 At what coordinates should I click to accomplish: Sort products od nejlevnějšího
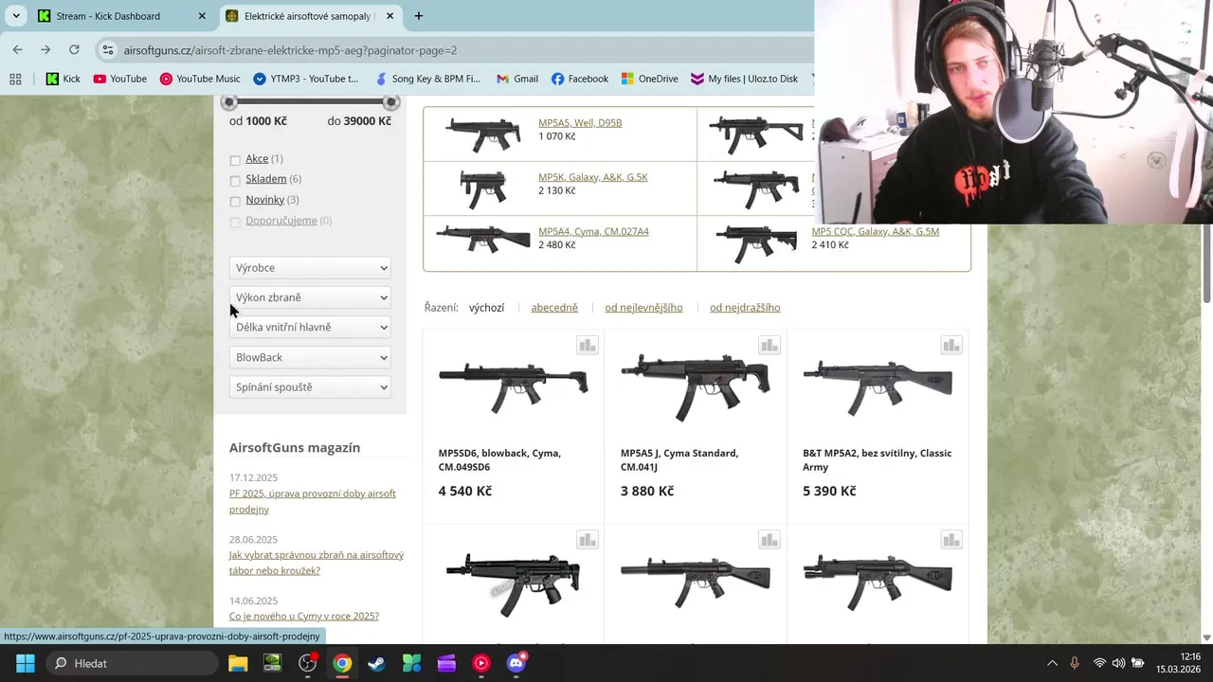643,308
